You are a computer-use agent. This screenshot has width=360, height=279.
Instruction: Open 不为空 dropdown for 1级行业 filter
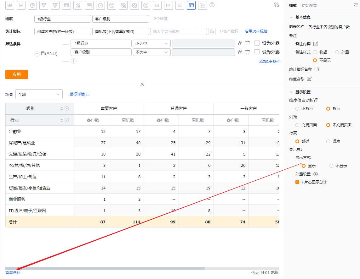click(152, 43)
